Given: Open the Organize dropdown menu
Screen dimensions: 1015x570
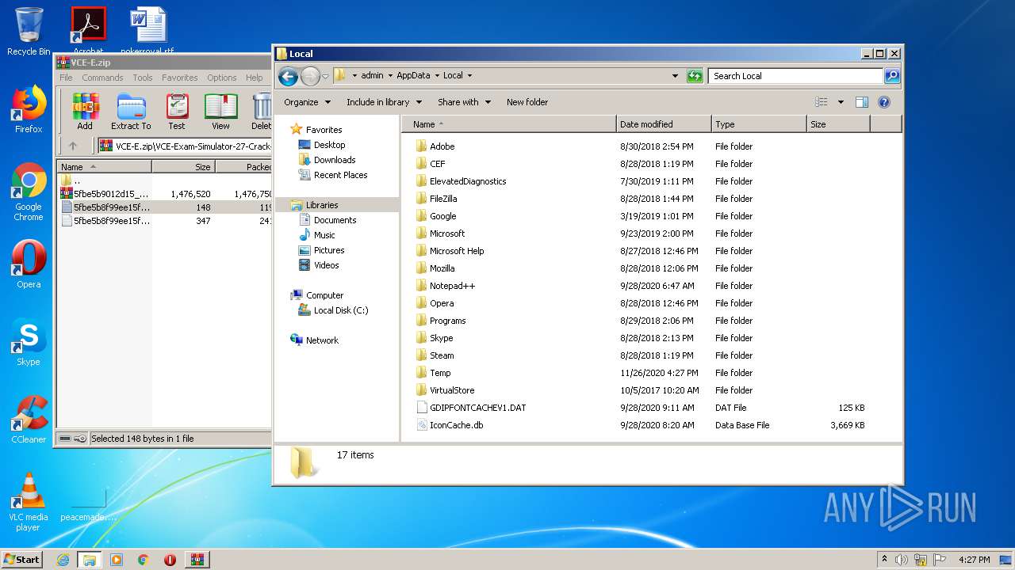Looking at the screenshot, I should (x=307, y=102).
